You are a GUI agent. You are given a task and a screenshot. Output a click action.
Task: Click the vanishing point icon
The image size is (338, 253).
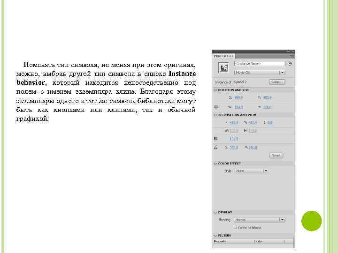[x=216, y=148]
